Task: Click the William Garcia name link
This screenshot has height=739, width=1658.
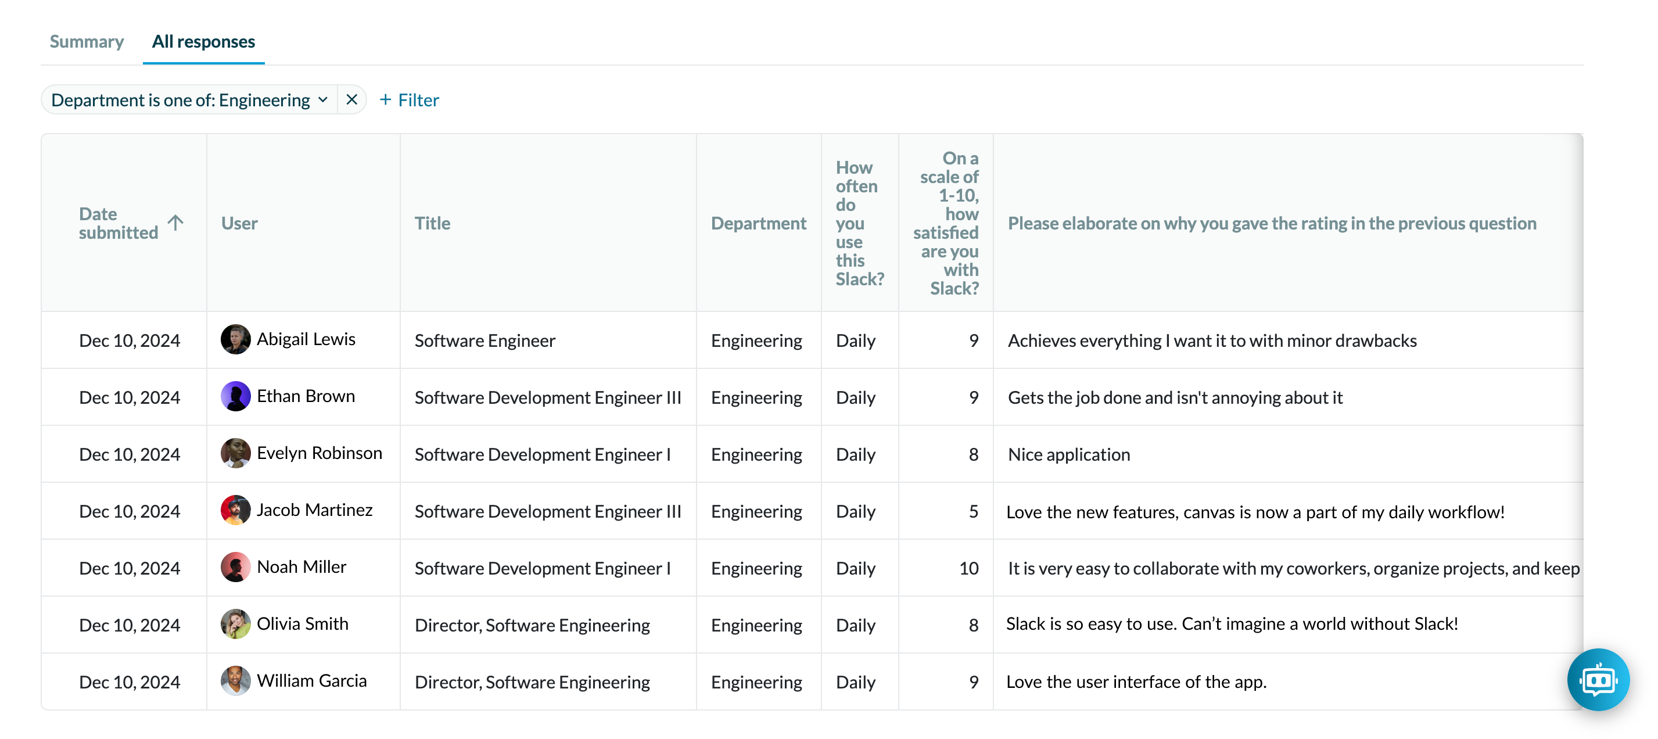Action: pos(311,681)
